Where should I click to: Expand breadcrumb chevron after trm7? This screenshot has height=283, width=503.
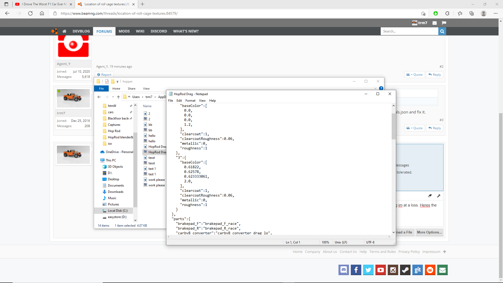(155, 97)
